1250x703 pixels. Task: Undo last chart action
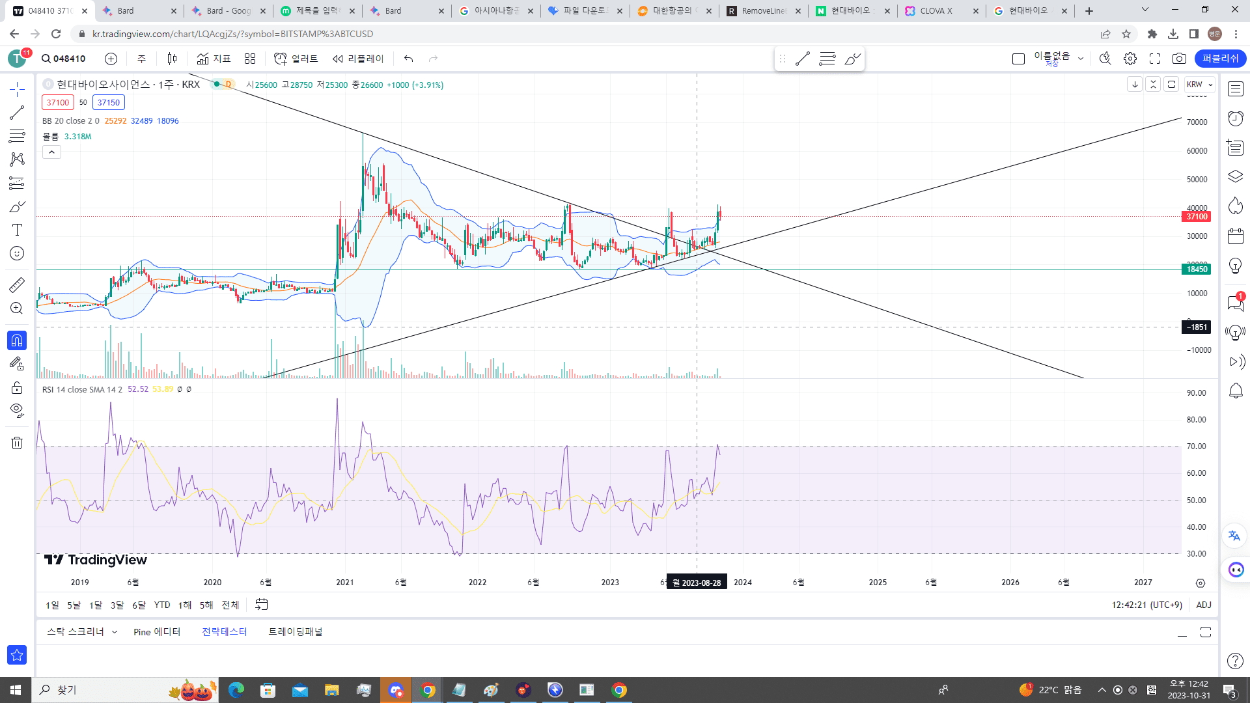(408, 59)
